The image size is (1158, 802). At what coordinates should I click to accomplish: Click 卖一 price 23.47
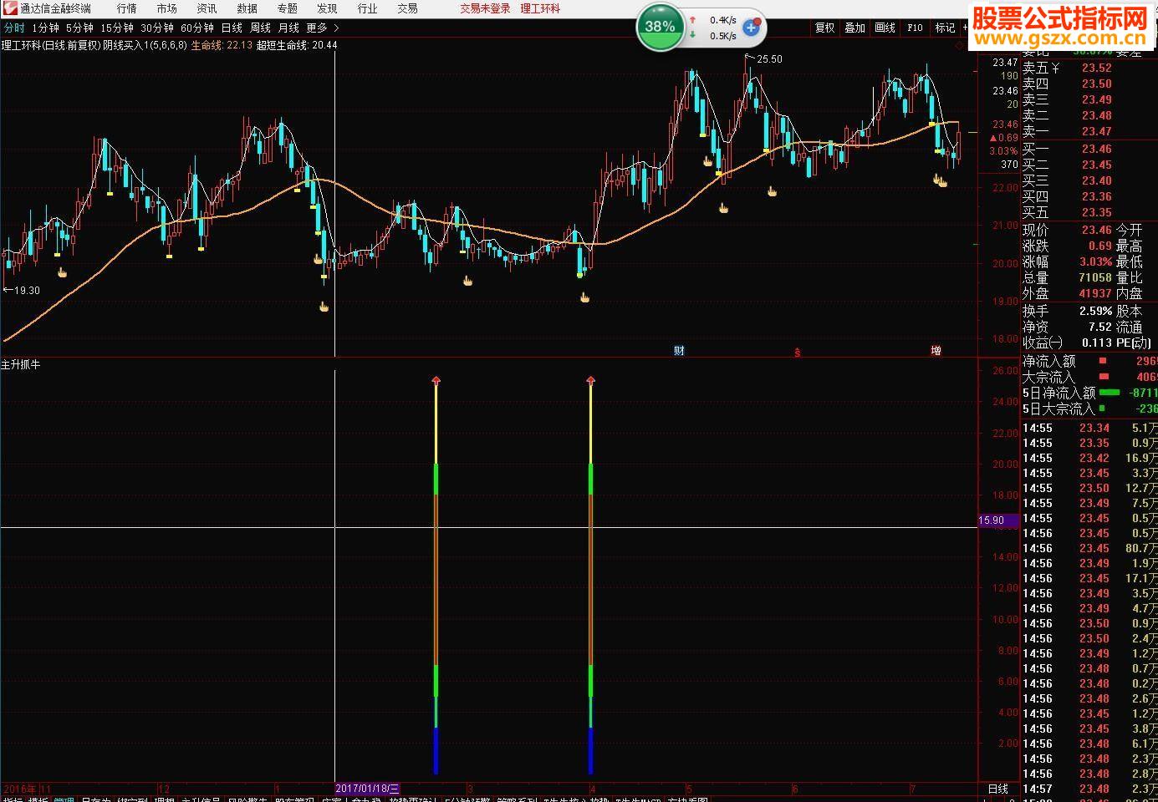point(1096,131)
